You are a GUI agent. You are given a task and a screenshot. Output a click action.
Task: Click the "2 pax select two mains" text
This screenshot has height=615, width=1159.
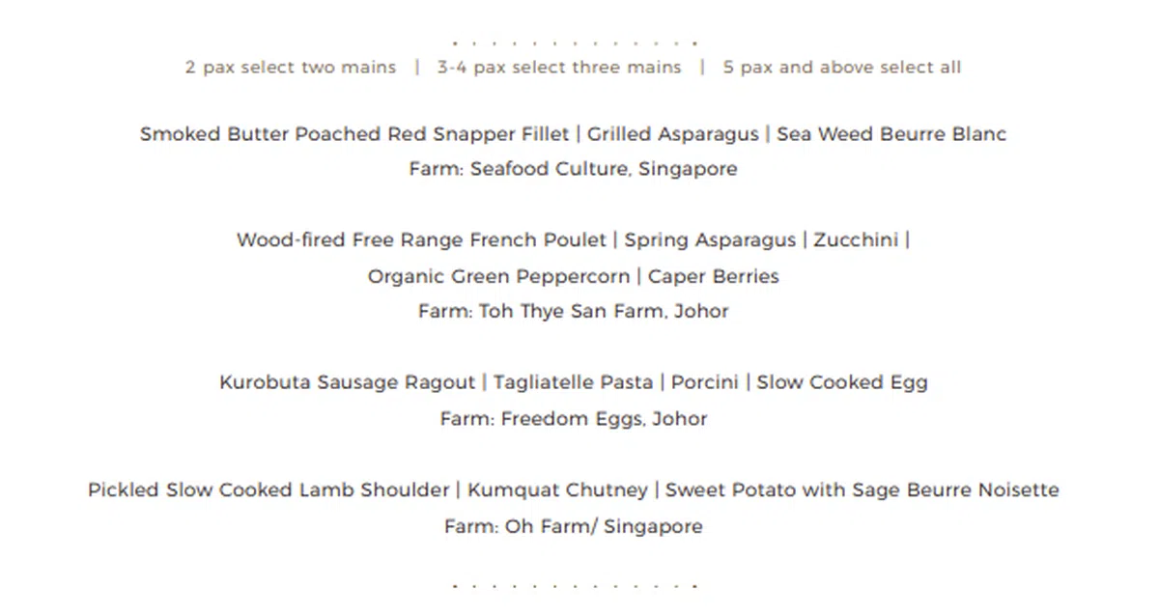(291, 68)
